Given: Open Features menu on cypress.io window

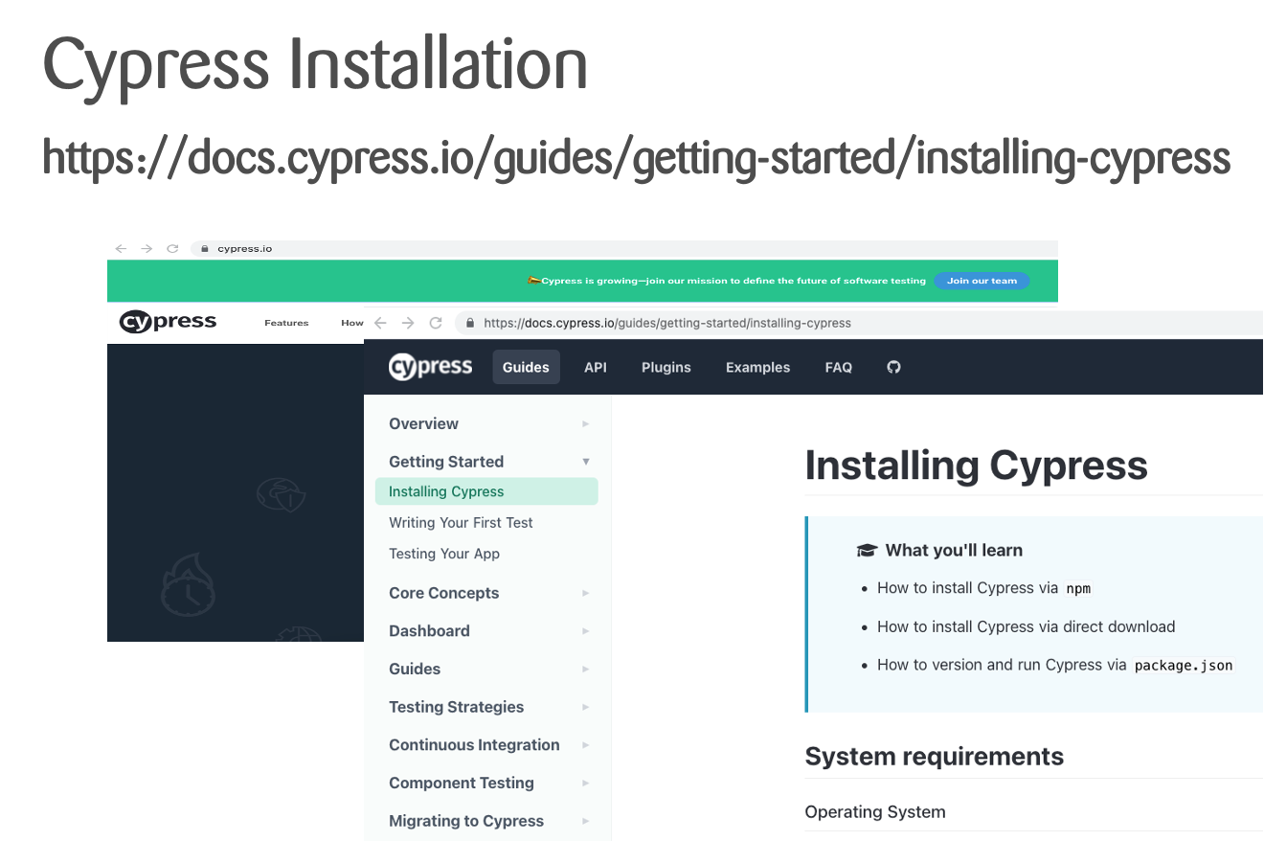Looking at the screenshot, I should point(286,323).
